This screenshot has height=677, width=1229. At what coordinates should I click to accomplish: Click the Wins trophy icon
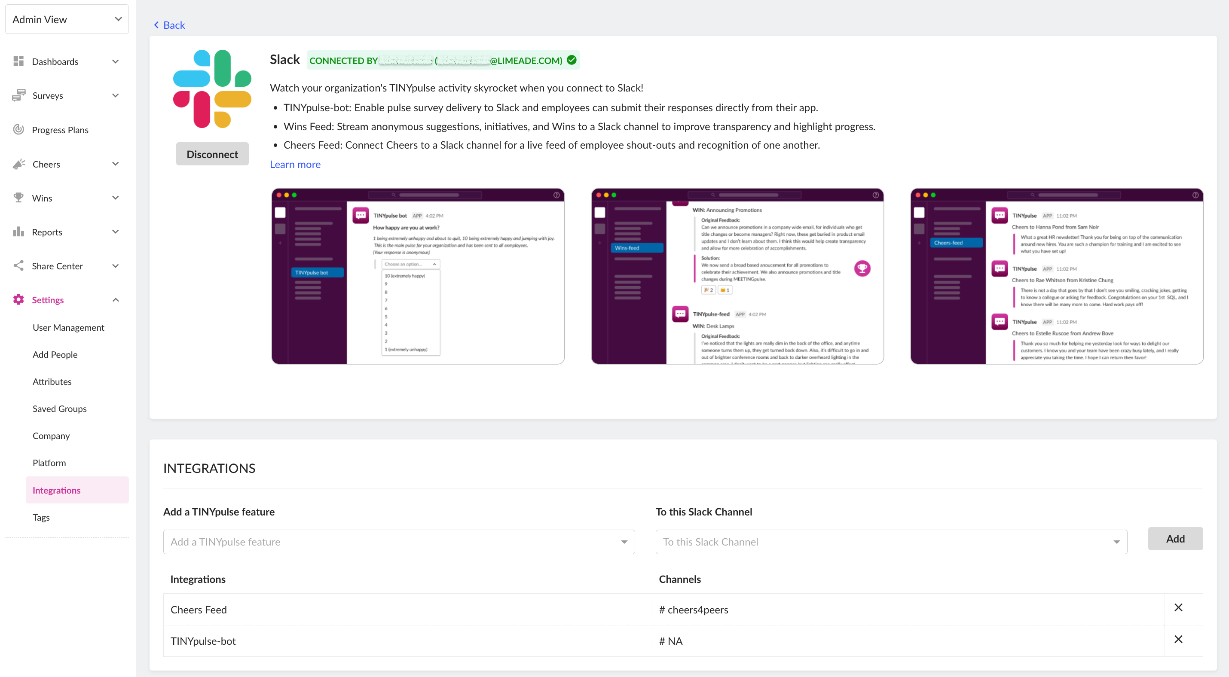18,198
